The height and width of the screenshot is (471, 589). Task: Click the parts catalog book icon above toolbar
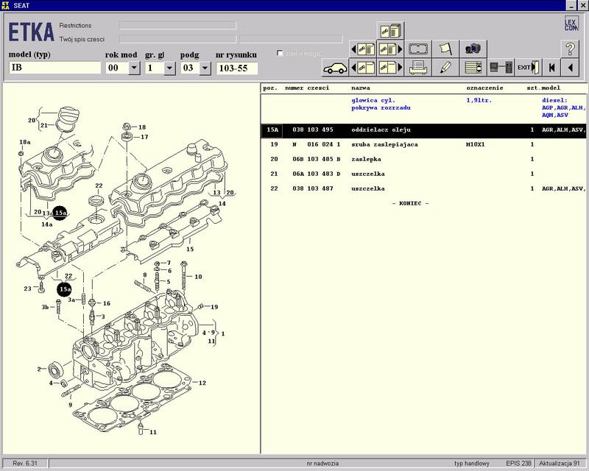pos(390,31)
